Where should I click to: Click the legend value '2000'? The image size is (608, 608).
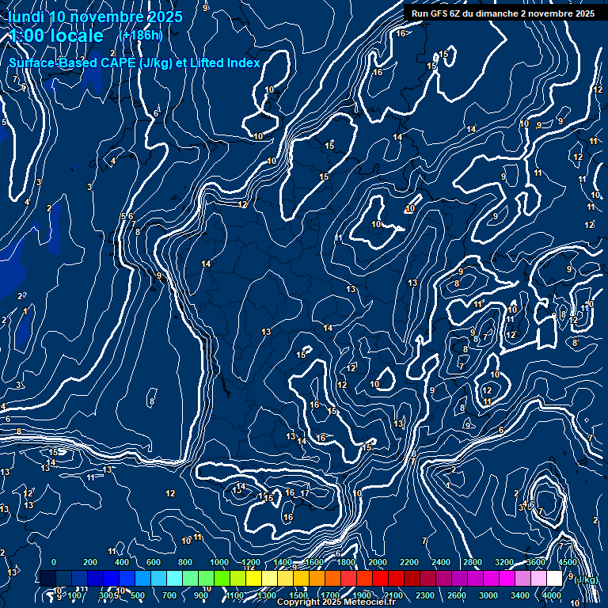(x=378, y=562)
